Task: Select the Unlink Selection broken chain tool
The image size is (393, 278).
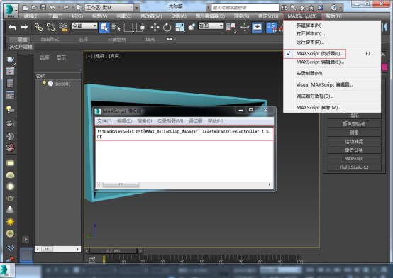Action: pyautogui.click(x=51, y=27)
